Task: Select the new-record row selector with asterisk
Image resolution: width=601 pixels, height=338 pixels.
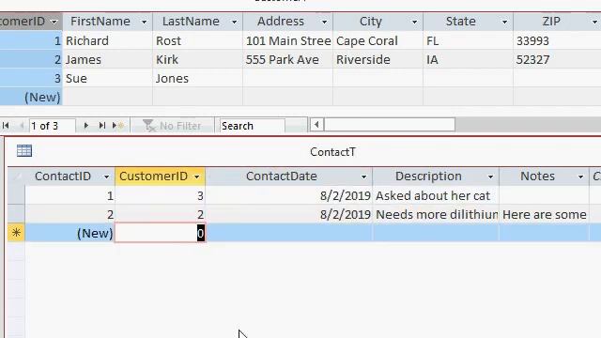Action: pyautogui.click(x=16, y=233)
